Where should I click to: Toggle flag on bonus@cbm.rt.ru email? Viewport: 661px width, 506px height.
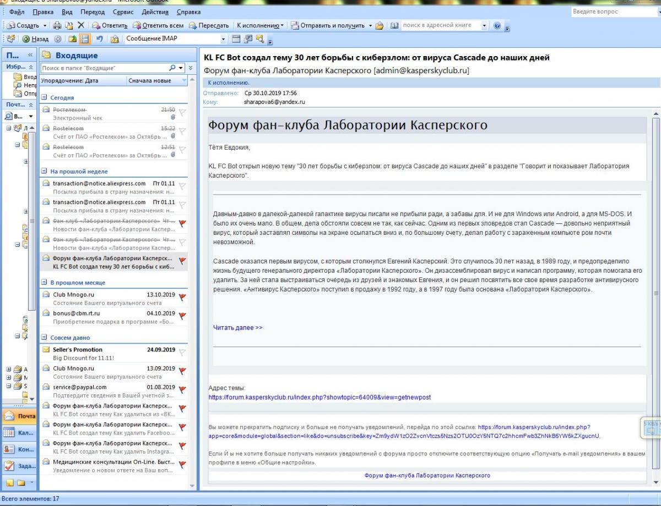pos(183,315)
